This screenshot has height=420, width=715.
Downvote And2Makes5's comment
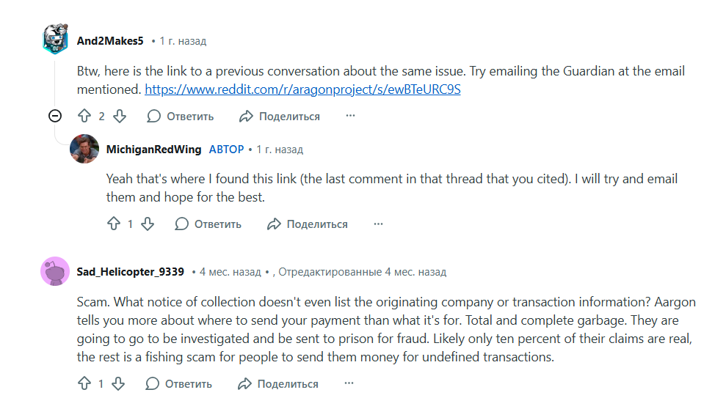pos(120,116)
